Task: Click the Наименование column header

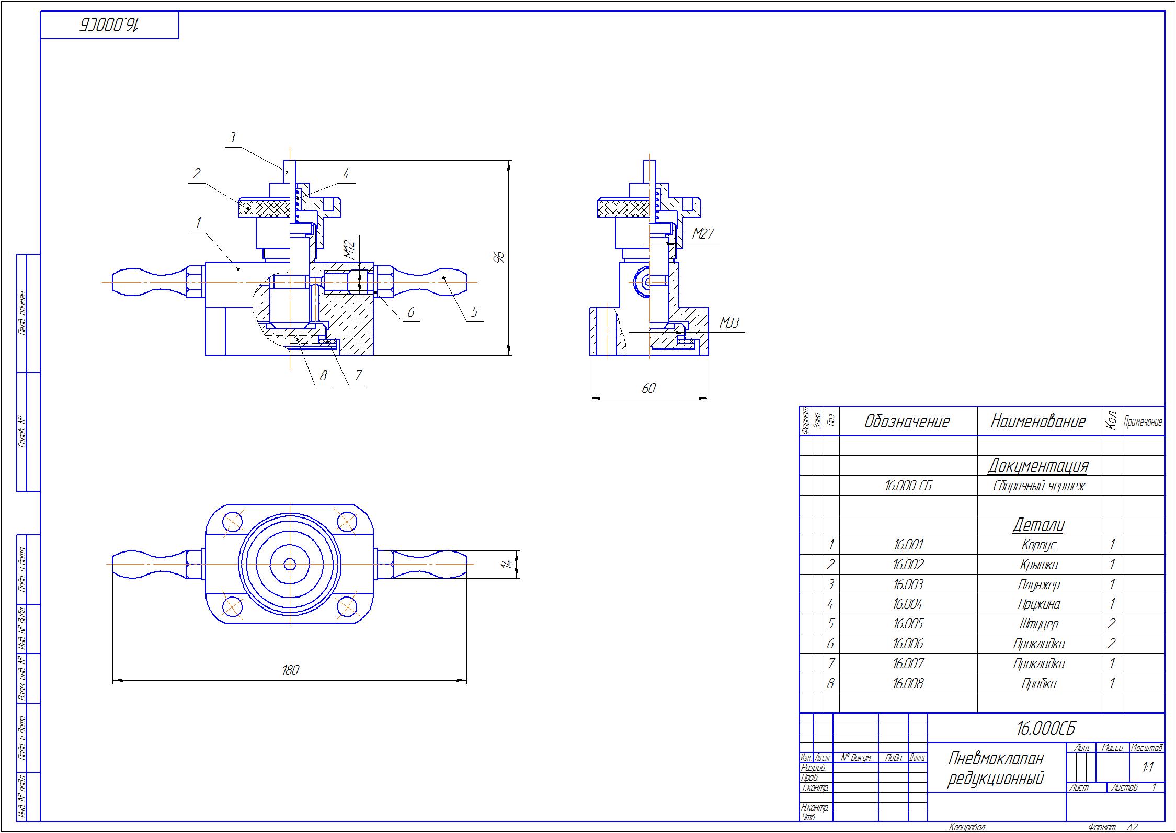Action: tap(1038, 421)
